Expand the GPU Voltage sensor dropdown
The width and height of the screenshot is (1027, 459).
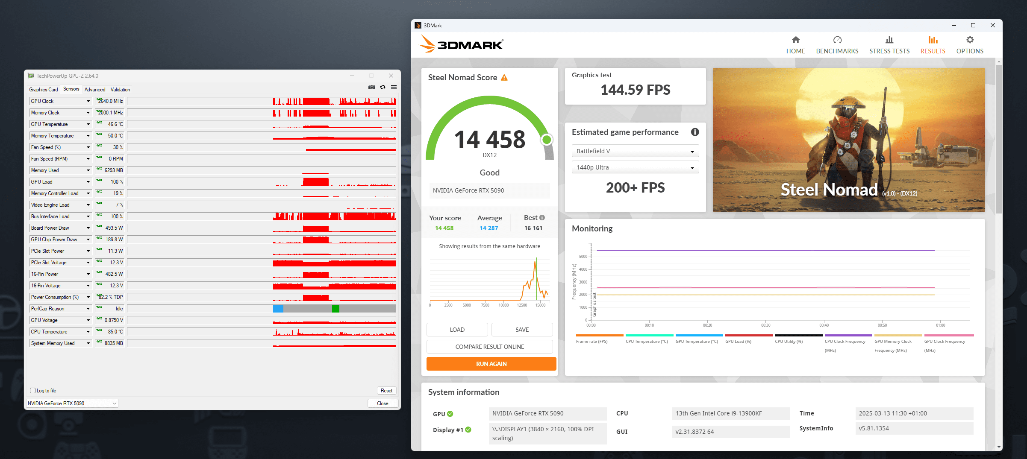point(88,320)
